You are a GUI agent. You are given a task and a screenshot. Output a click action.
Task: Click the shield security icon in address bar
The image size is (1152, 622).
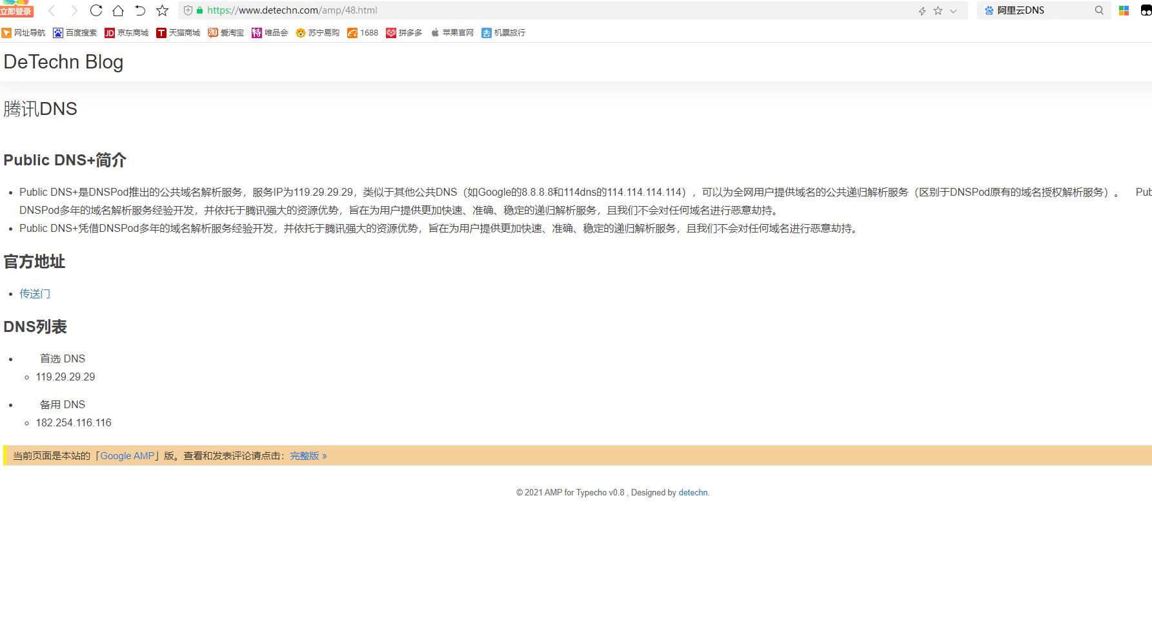click(188, 10)
